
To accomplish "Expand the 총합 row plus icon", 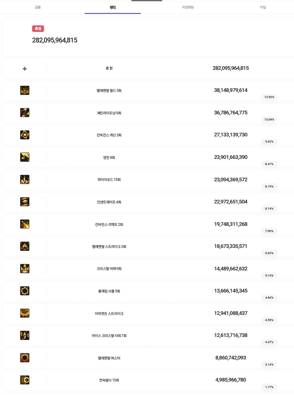I will tap(24, 69).
